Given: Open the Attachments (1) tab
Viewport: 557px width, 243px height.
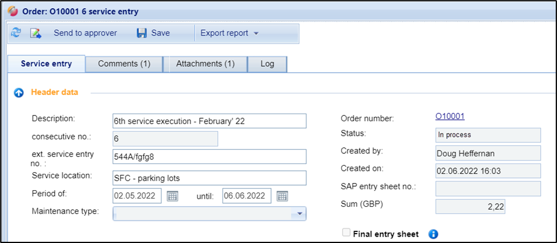Looking at the screenshot, I should pos(205,64).
